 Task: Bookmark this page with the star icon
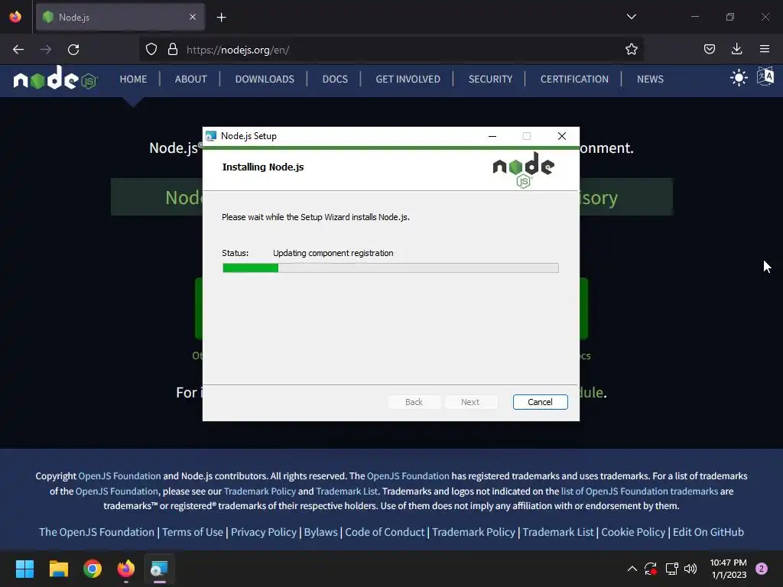coord(631,50)
